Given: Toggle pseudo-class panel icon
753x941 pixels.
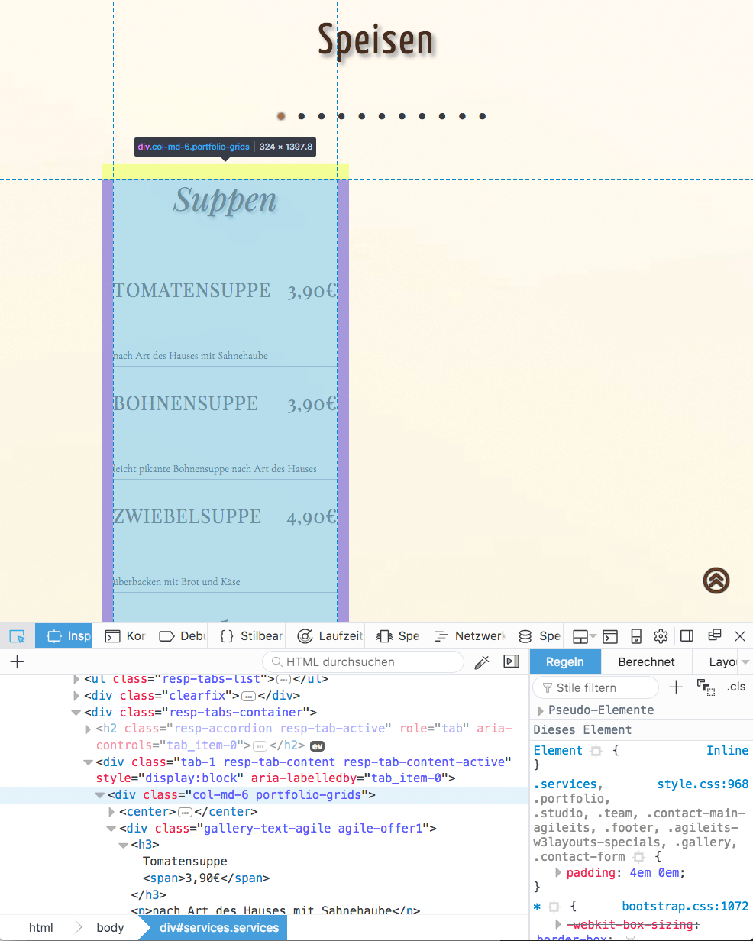Looking at the screenshot, I should (x=706, y=687).
